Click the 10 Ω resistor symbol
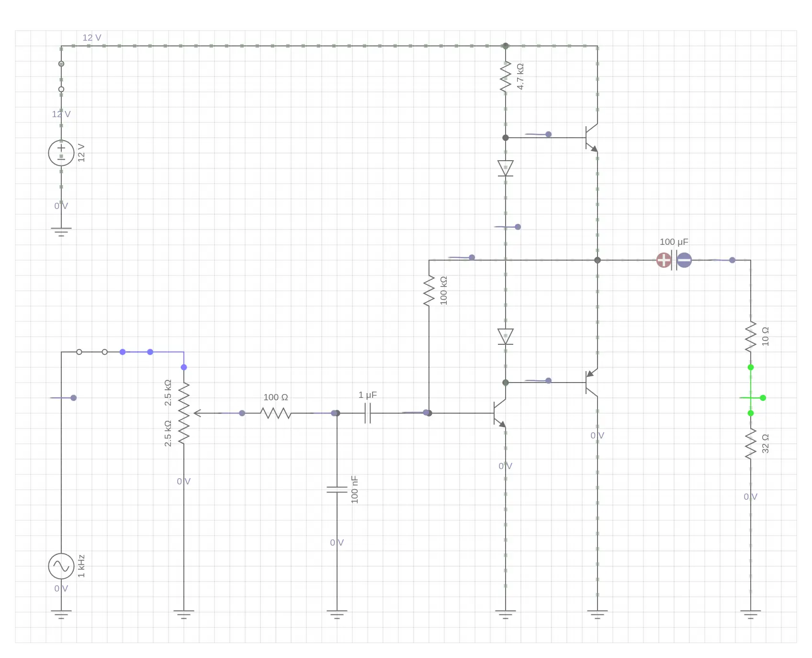812x658 pixels. [x=751, y=337]
